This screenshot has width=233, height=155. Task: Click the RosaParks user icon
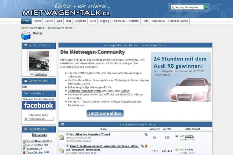(33, 135)
